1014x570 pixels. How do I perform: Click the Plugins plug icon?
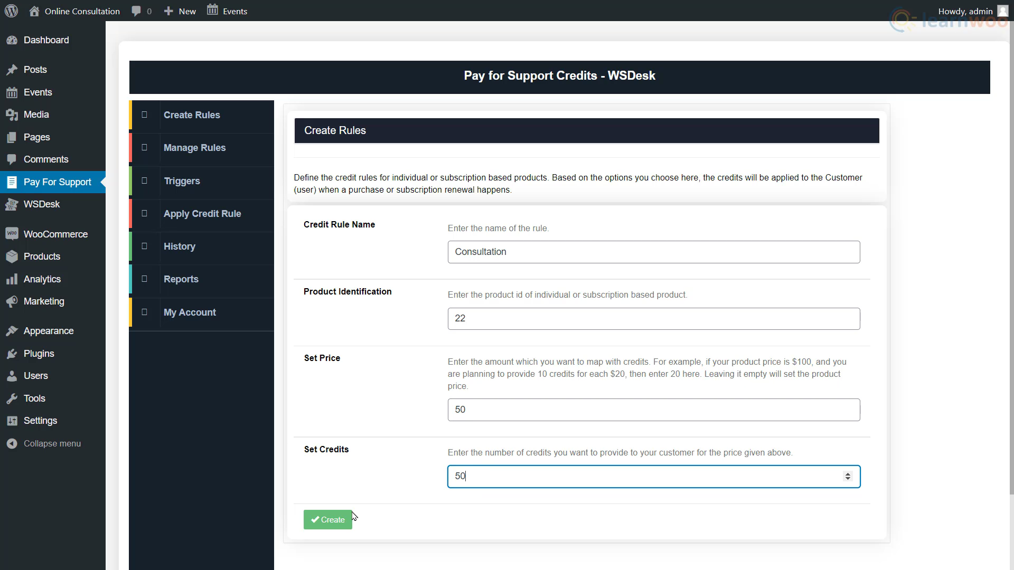(x=12, y=354)
